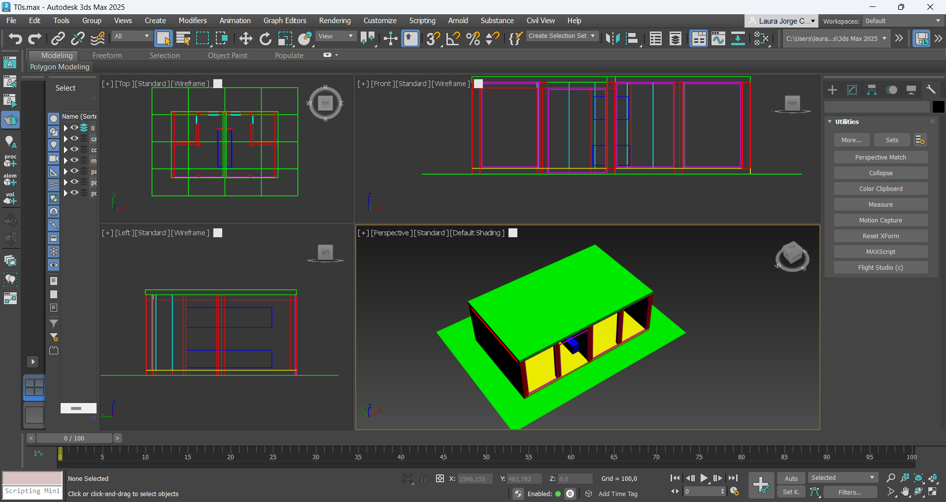946x502 pixels.
Task: Toggle Auto key mode
Action: coord(791,478)
